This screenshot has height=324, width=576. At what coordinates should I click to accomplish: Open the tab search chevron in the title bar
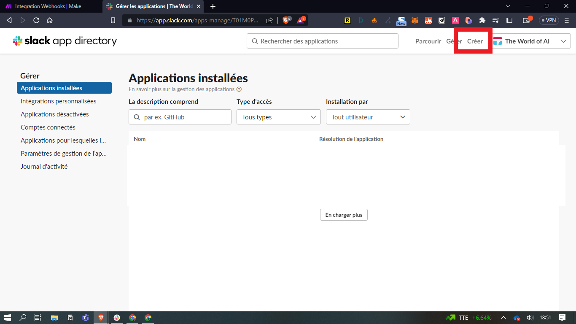click(x=508, y=6)
